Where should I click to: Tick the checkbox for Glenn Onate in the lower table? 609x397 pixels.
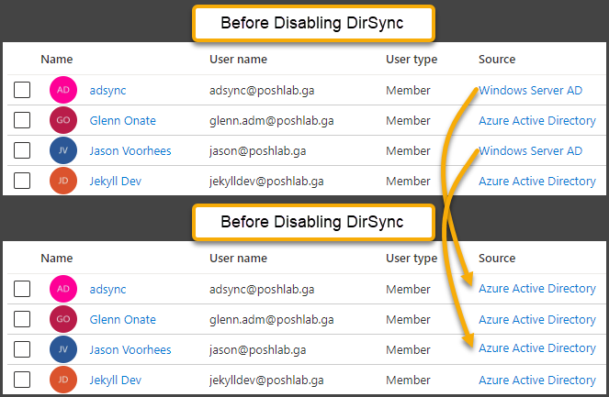pos(22,319)
